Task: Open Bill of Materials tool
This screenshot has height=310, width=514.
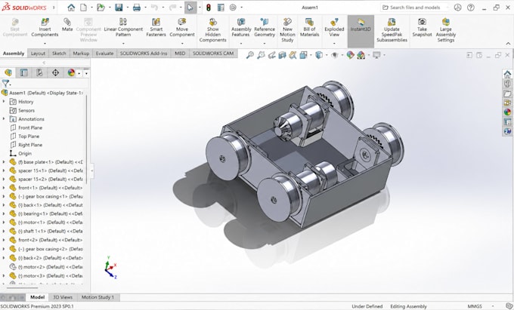Action: pos(309,27)
